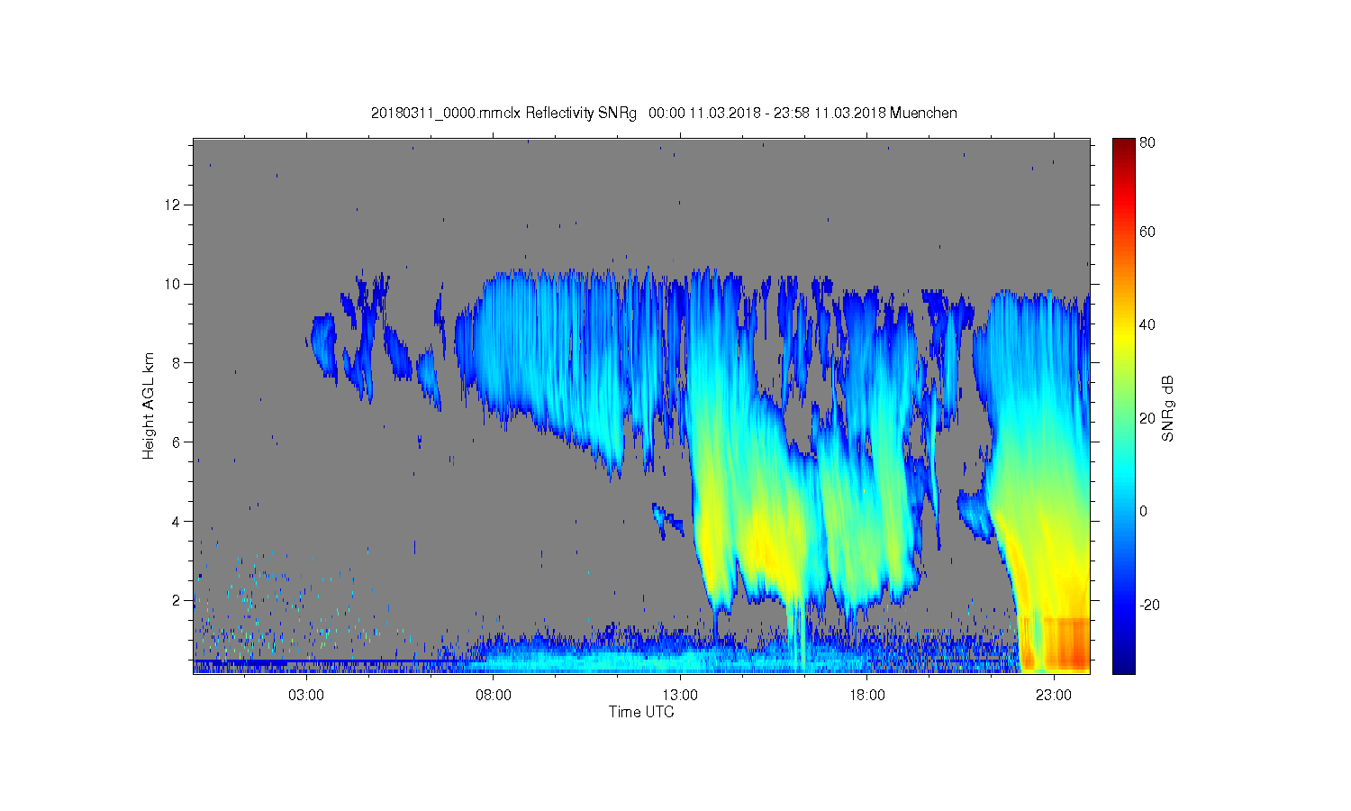The image size is (1351, 811).
Task: Click the 18:00 time tick label
Action: pos(867,695)
